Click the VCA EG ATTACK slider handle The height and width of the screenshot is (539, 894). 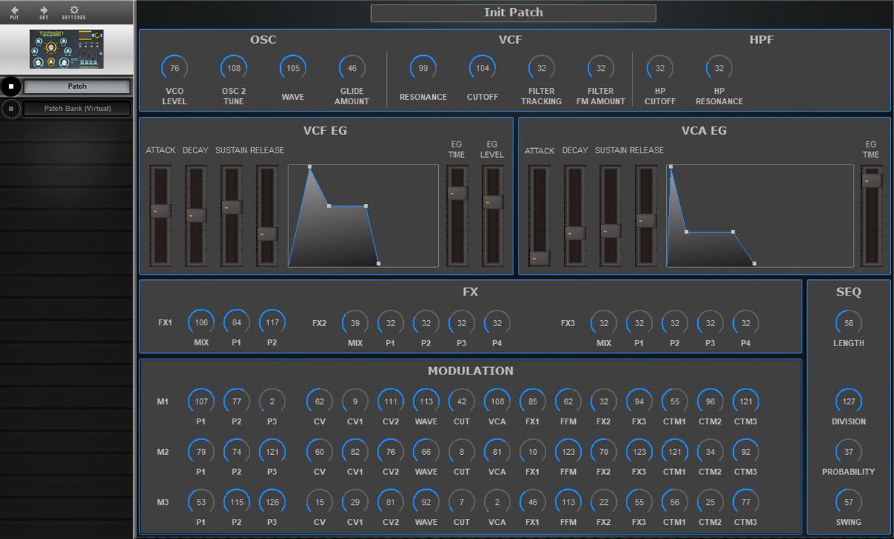point(539,258)
